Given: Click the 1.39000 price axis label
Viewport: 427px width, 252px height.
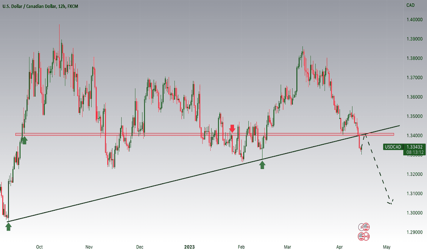Looking at the screenshot, I should click(x=415, y=39).
